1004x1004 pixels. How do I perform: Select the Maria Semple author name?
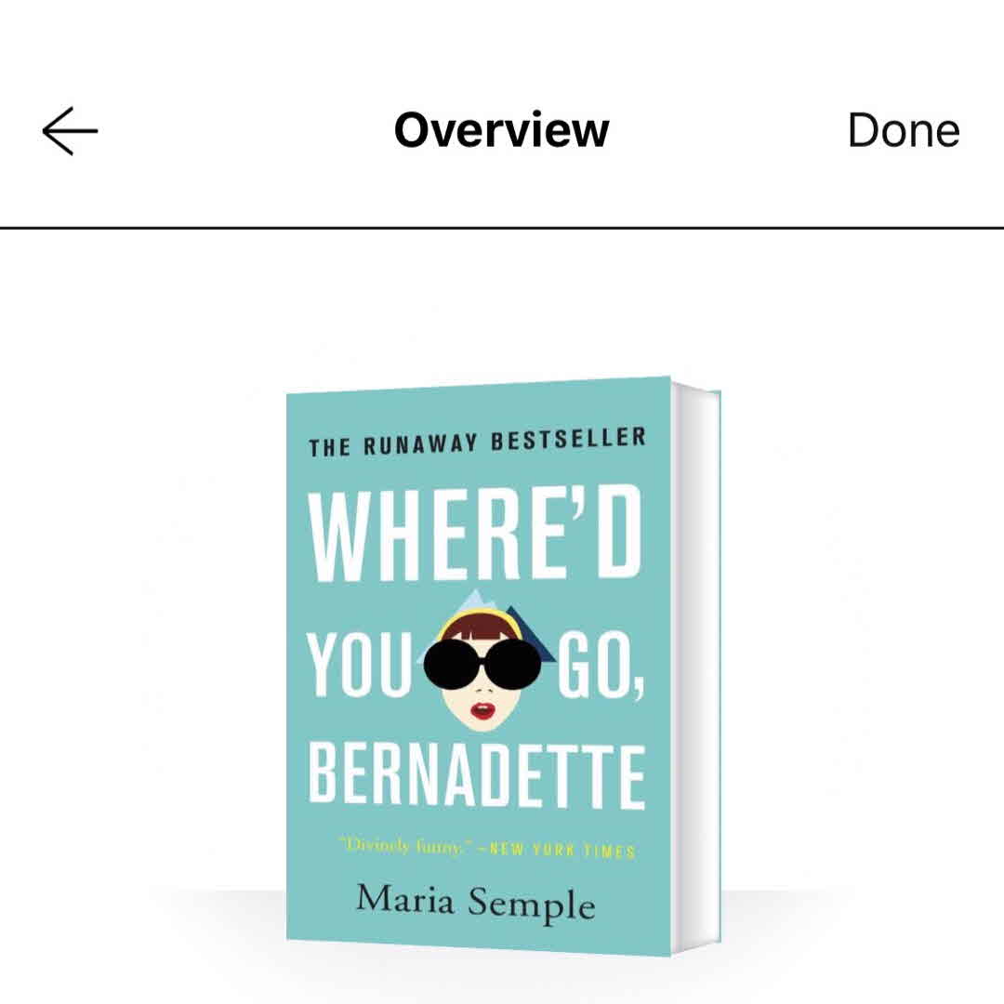click(475, 900)
